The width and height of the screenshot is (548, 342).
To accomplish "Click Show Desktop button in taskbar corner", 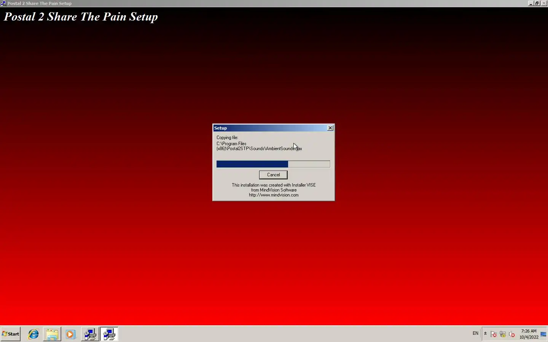I will [x=544, y=334].
